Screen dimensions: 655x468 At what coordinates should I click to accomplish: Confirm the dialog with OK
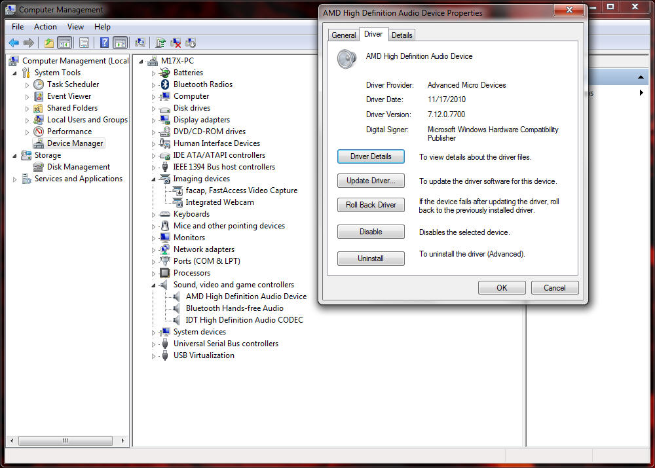(x=502, y=287)
